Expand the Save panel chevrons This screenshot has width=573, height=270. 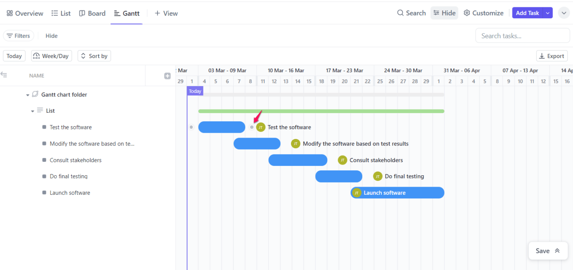point(557,251)
